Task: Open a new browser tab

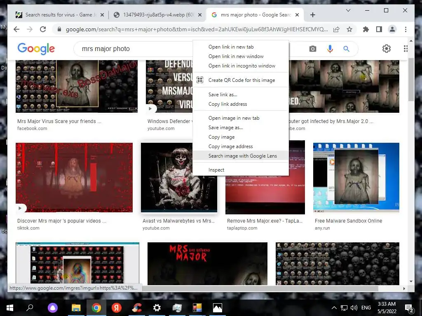Action: 312,15
